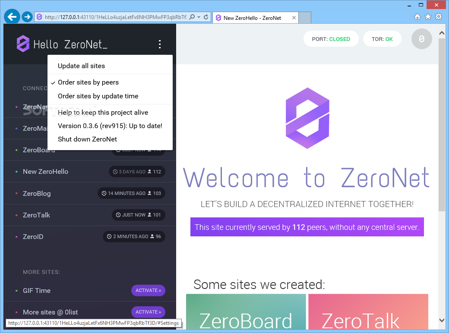
Task: Open the New ZeroHello site
Action: pyautogui.click(x=45, y=172)
